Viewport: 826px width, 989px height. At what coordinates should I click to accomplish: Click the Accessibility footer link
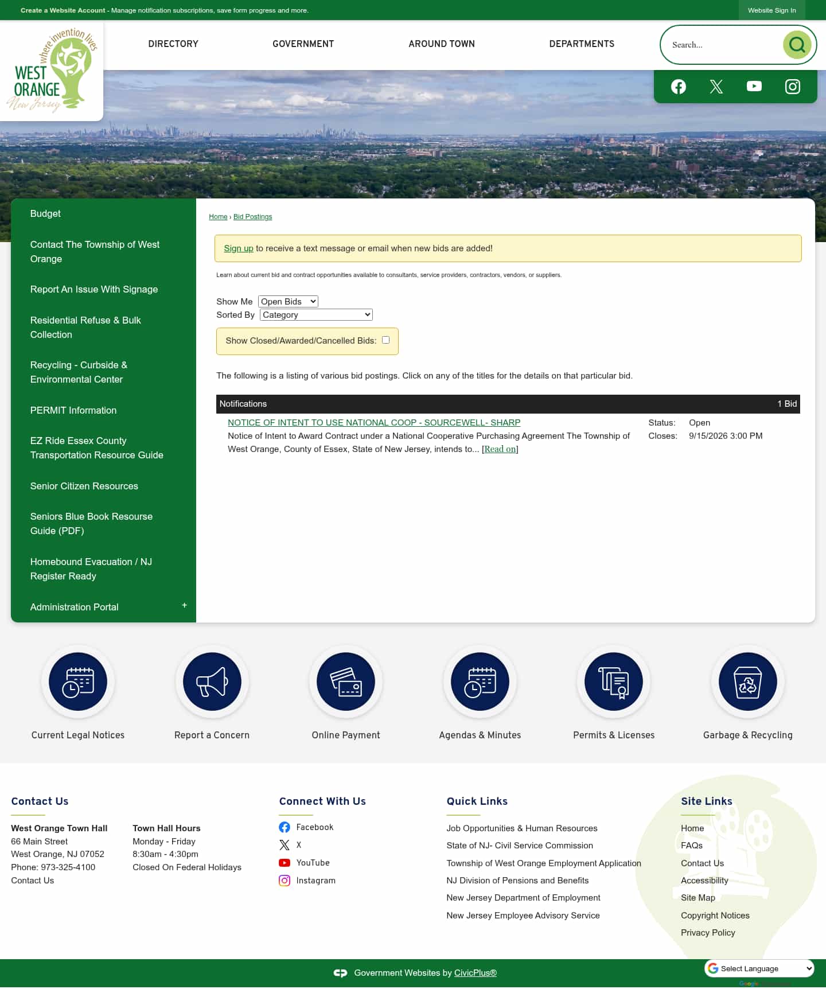pos(704,881)
